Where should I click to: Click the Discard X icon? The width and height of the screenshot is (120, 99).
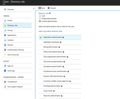point(48,8)
